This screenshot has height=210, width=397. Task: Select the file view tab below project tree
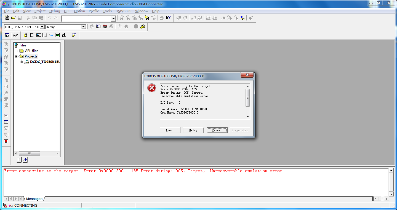pos(18,160)
